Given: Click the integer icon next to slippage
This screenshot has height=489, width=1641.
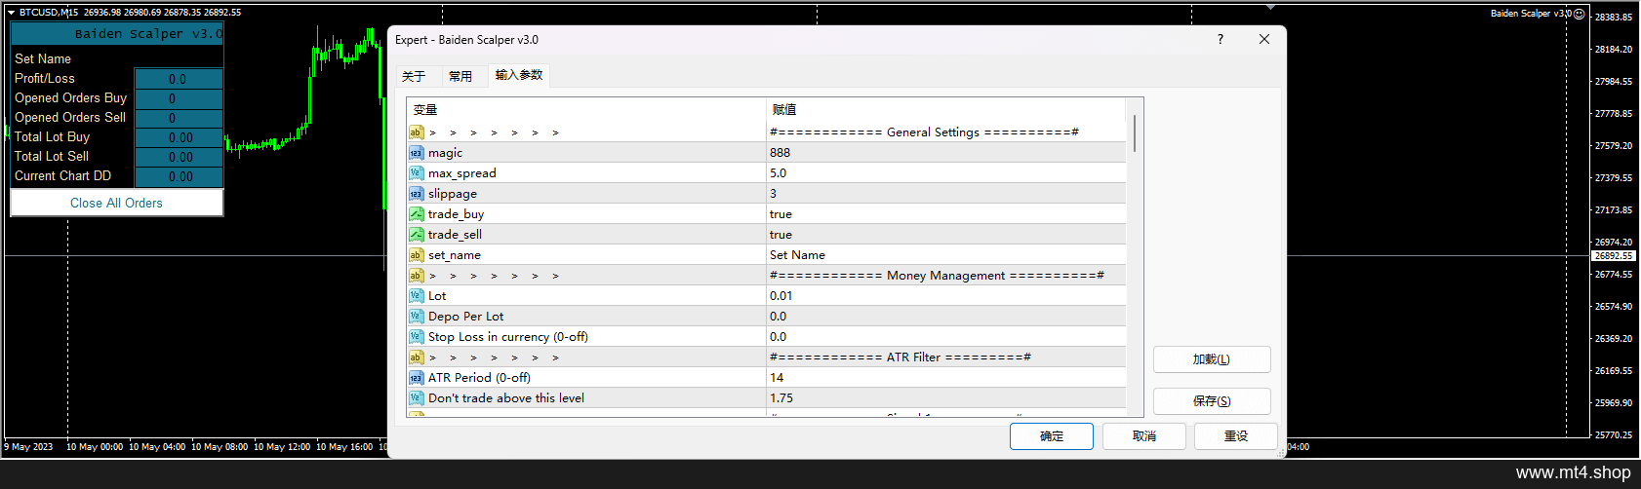Looking at the screenshot, I should 417,194.
